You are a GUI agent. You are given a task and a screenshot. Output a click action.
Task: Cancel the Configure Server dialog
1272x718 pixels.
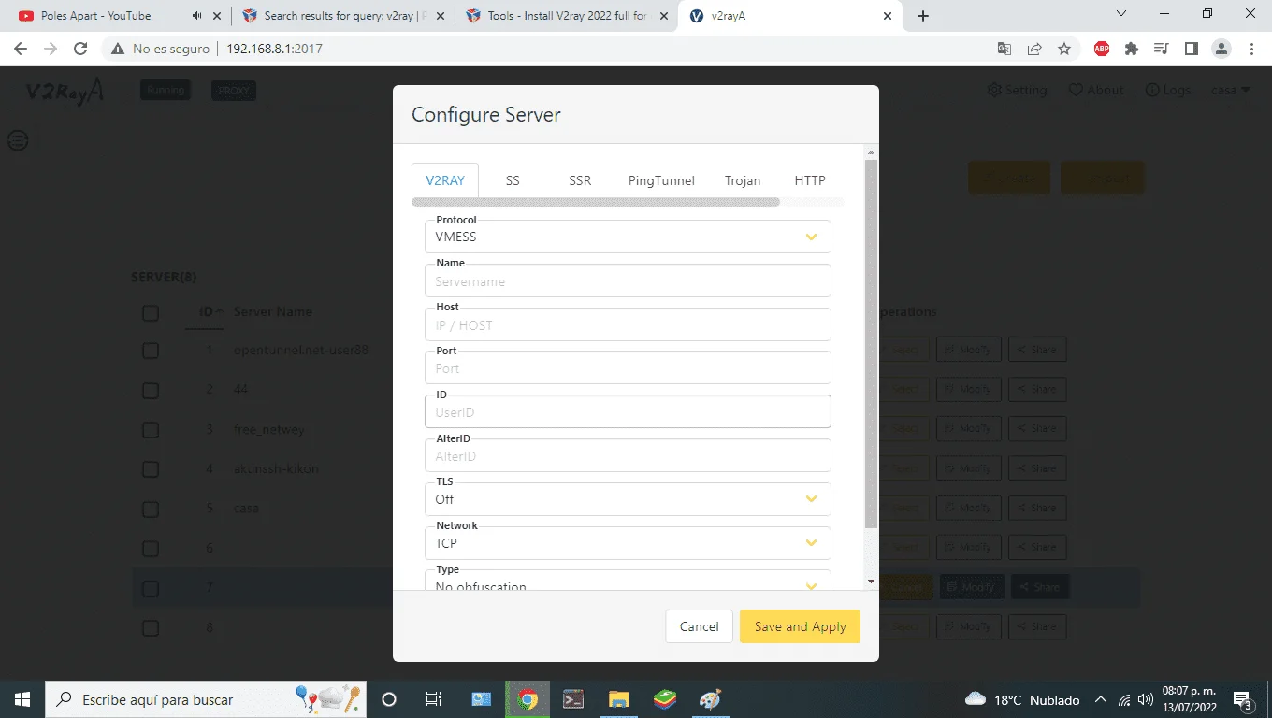[x=699, y=626]
